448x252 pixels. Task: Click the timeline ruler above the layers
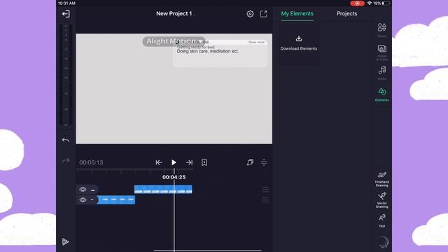coord(135,171)
